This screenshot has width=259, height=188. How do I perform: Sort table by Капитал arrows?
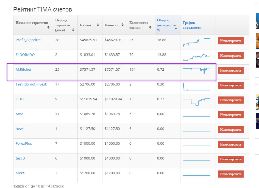click(x=122, y=25)
